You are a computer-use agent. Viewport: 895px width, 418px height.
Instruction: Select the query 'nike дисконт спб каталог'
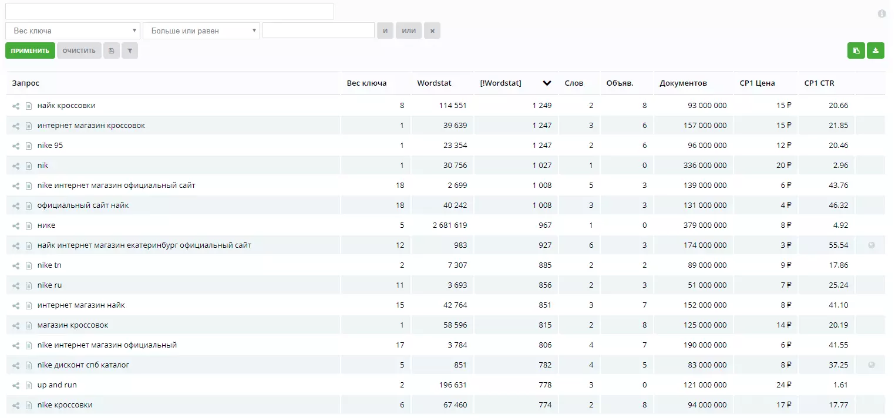(83, 365)
